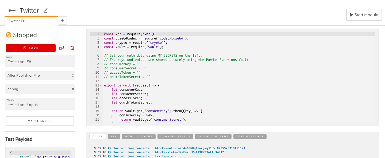Click line 2 base64Codec require statement
This screenshot has width=385, height=158.
pyautogui.click(x=146, y=38)
